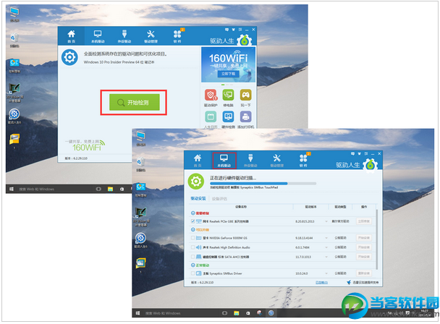Click the driver list vertical scrollbar
Screen dimensions: 440x324
point(376,239)
